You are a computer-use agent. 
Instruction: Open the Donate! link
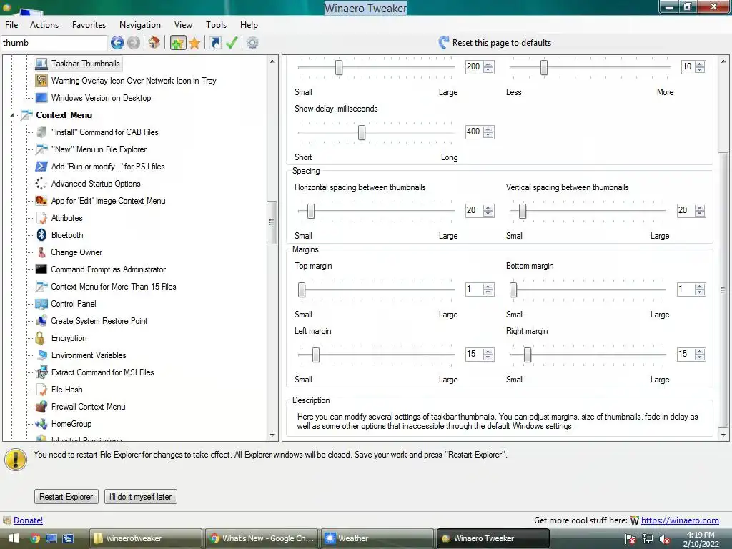click(28, 520)
